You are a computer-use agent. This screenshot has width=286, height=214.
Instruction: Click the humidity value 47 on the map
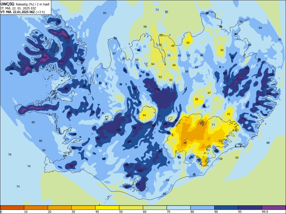coord(209,93)
